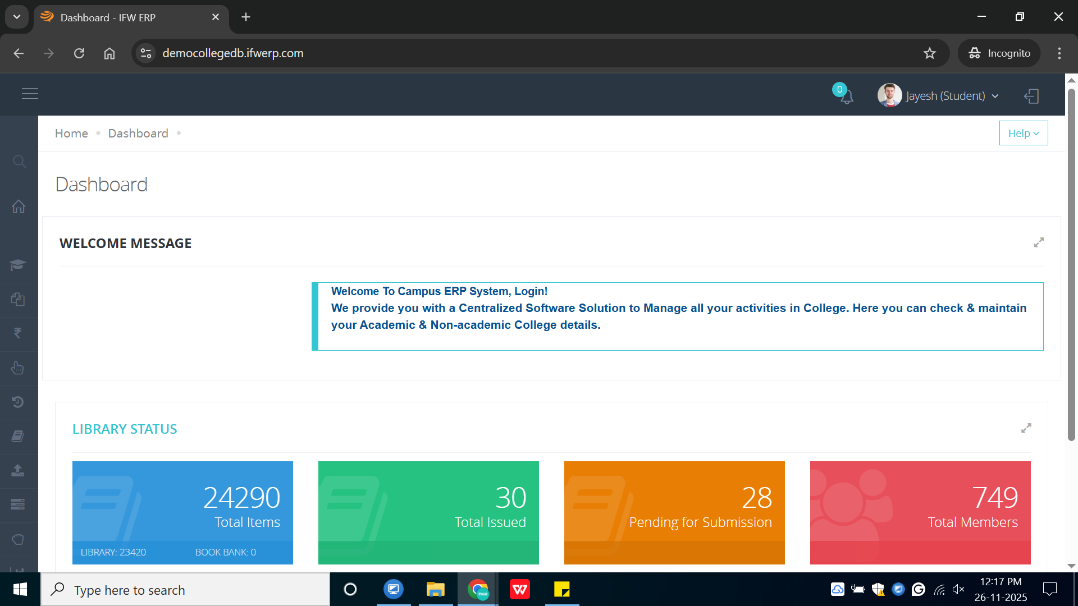Open Windows Start menu
Screen dimensions: 1078x606
20,590
